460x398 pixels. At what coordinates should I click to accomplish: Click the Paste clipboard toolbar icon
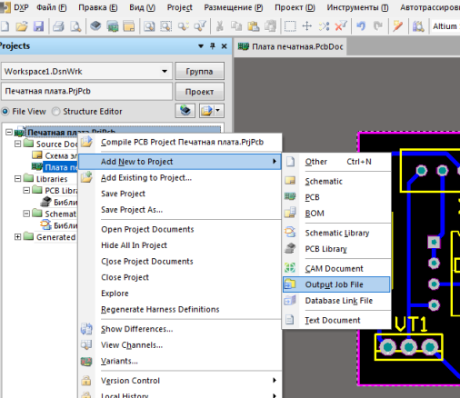(253, 26)
